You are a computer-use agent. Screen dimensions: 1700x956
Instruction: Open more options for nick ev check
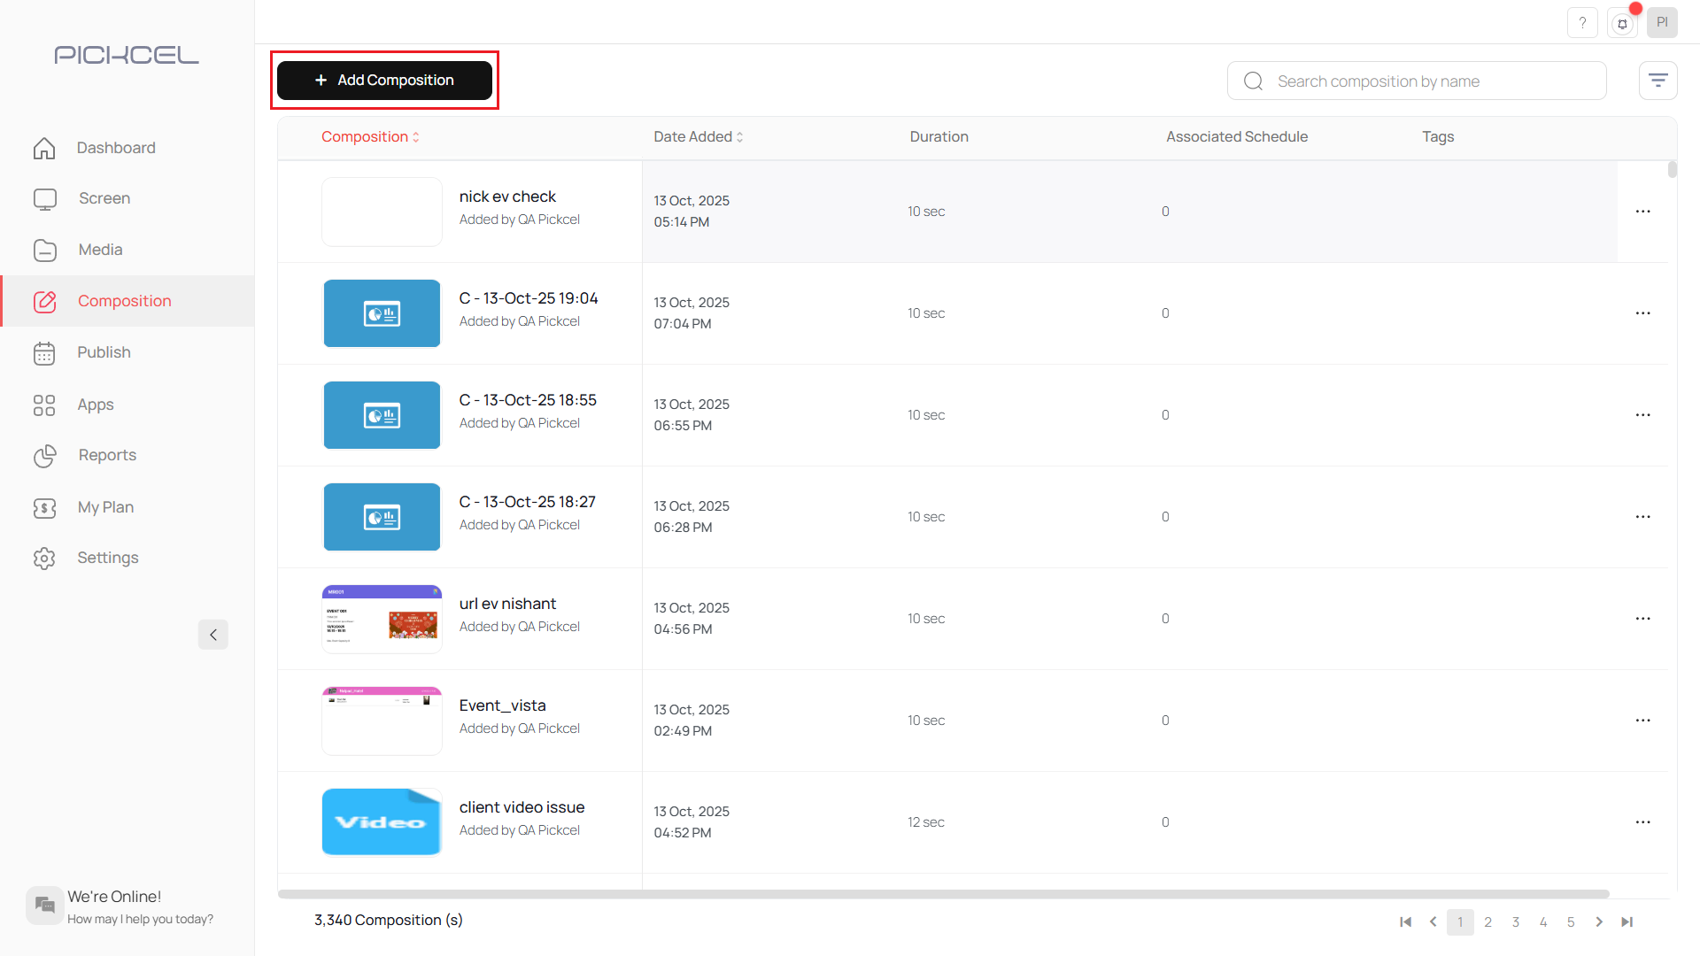click(x=1642, y=212)
